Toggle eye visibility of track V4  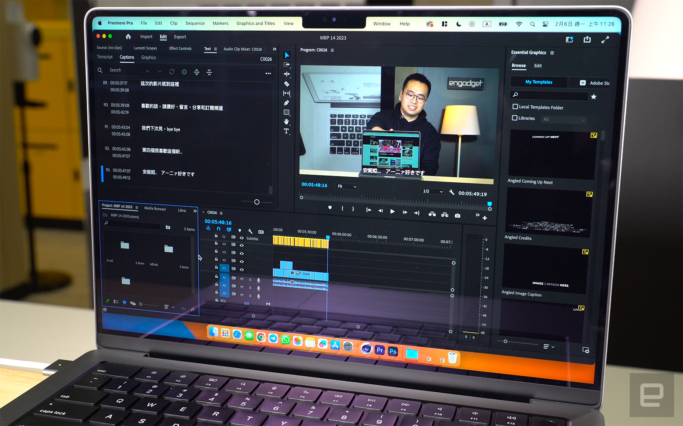(x=242, y=245)
